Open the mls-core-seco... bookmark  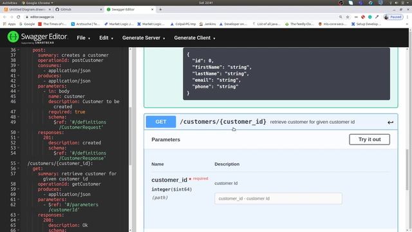tap(333, 24)
